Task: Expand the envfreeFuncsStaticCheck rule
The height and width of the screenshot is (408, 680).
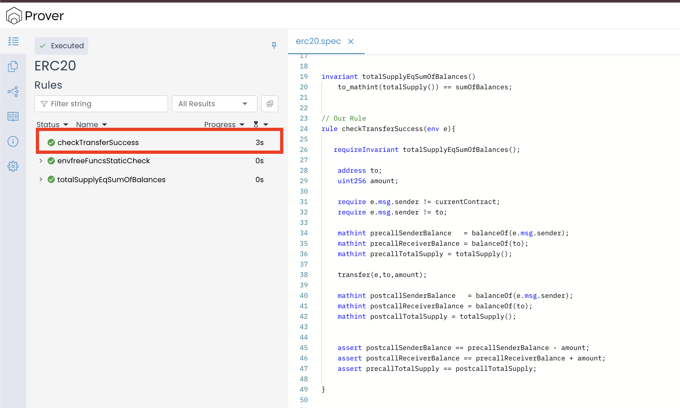Action: [41, 161]
